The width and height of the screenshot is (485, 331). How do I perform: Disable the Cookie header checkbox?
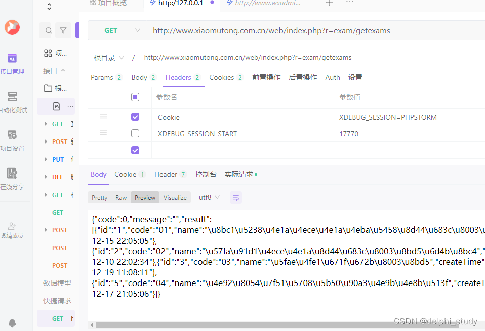[135, 117]
